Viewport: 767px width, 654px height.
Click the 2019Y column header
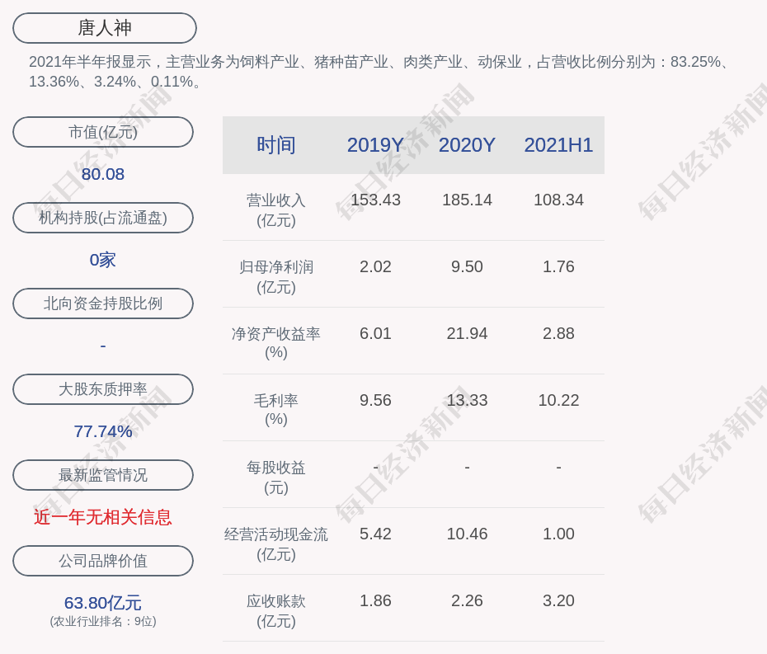(x=376, y=145)
